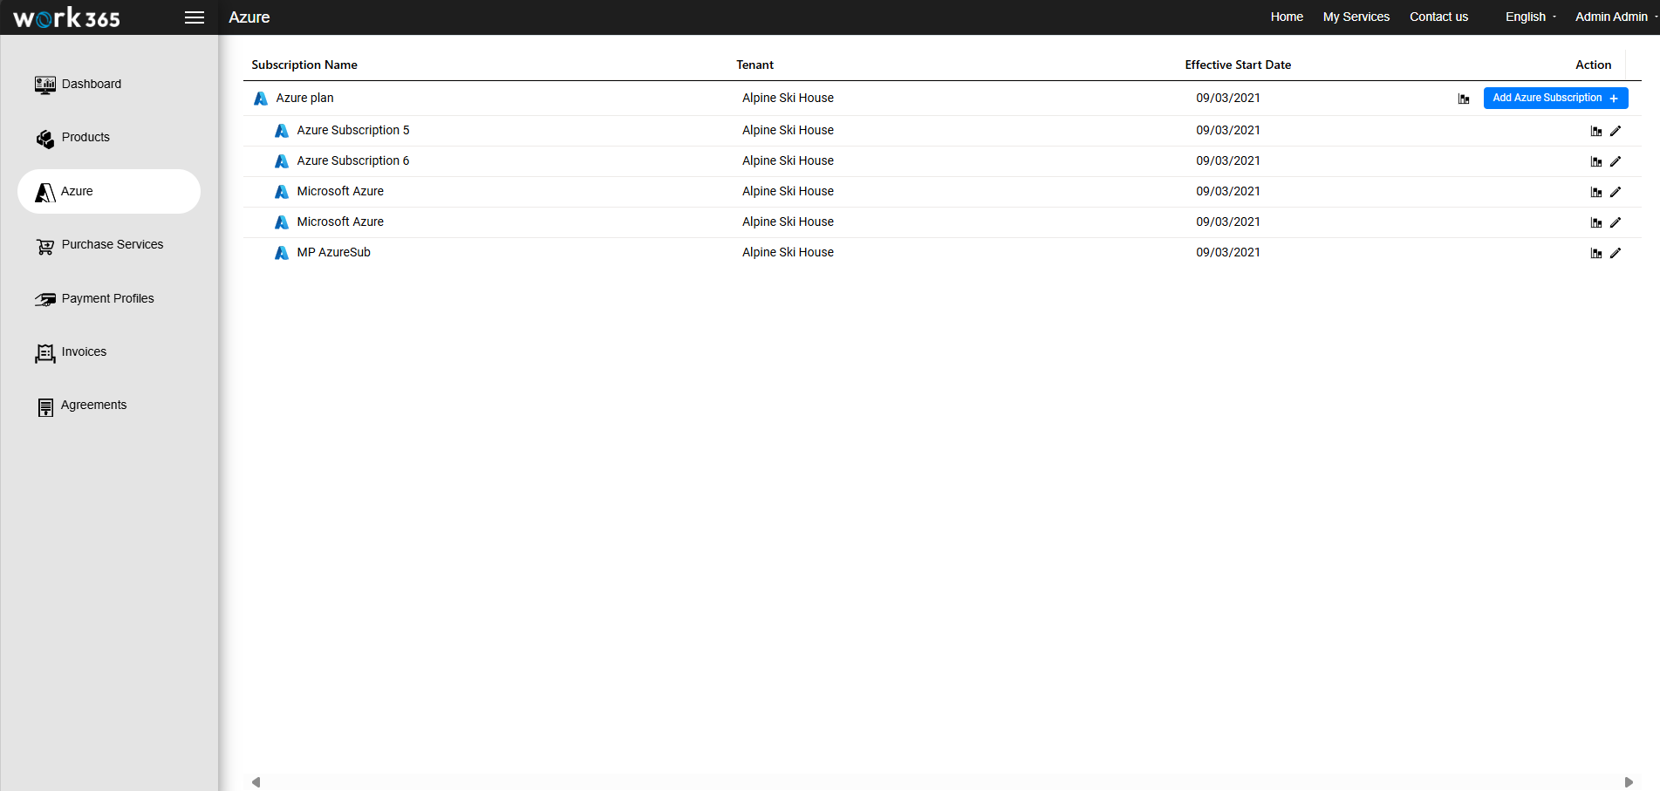Click the Purchase Services cart icon
This screenshot has height=791, width=1660.
(x=45, y=247)
